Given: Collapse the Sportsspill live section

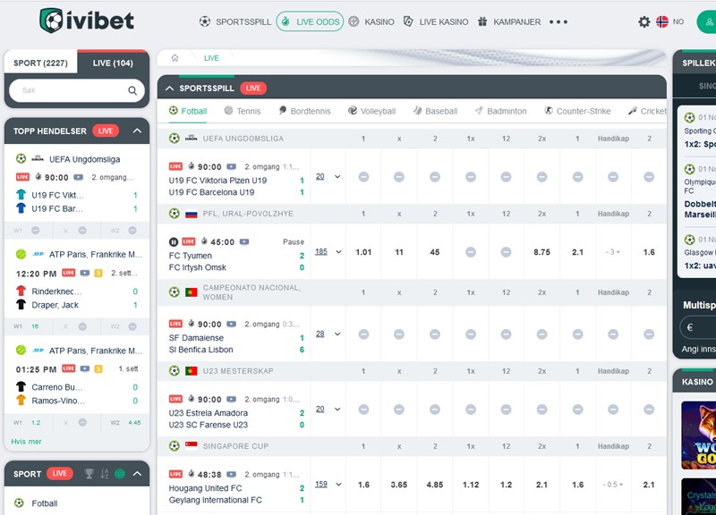Looking at the screenshot, I should pyautogui.click(x=169, y=88).
